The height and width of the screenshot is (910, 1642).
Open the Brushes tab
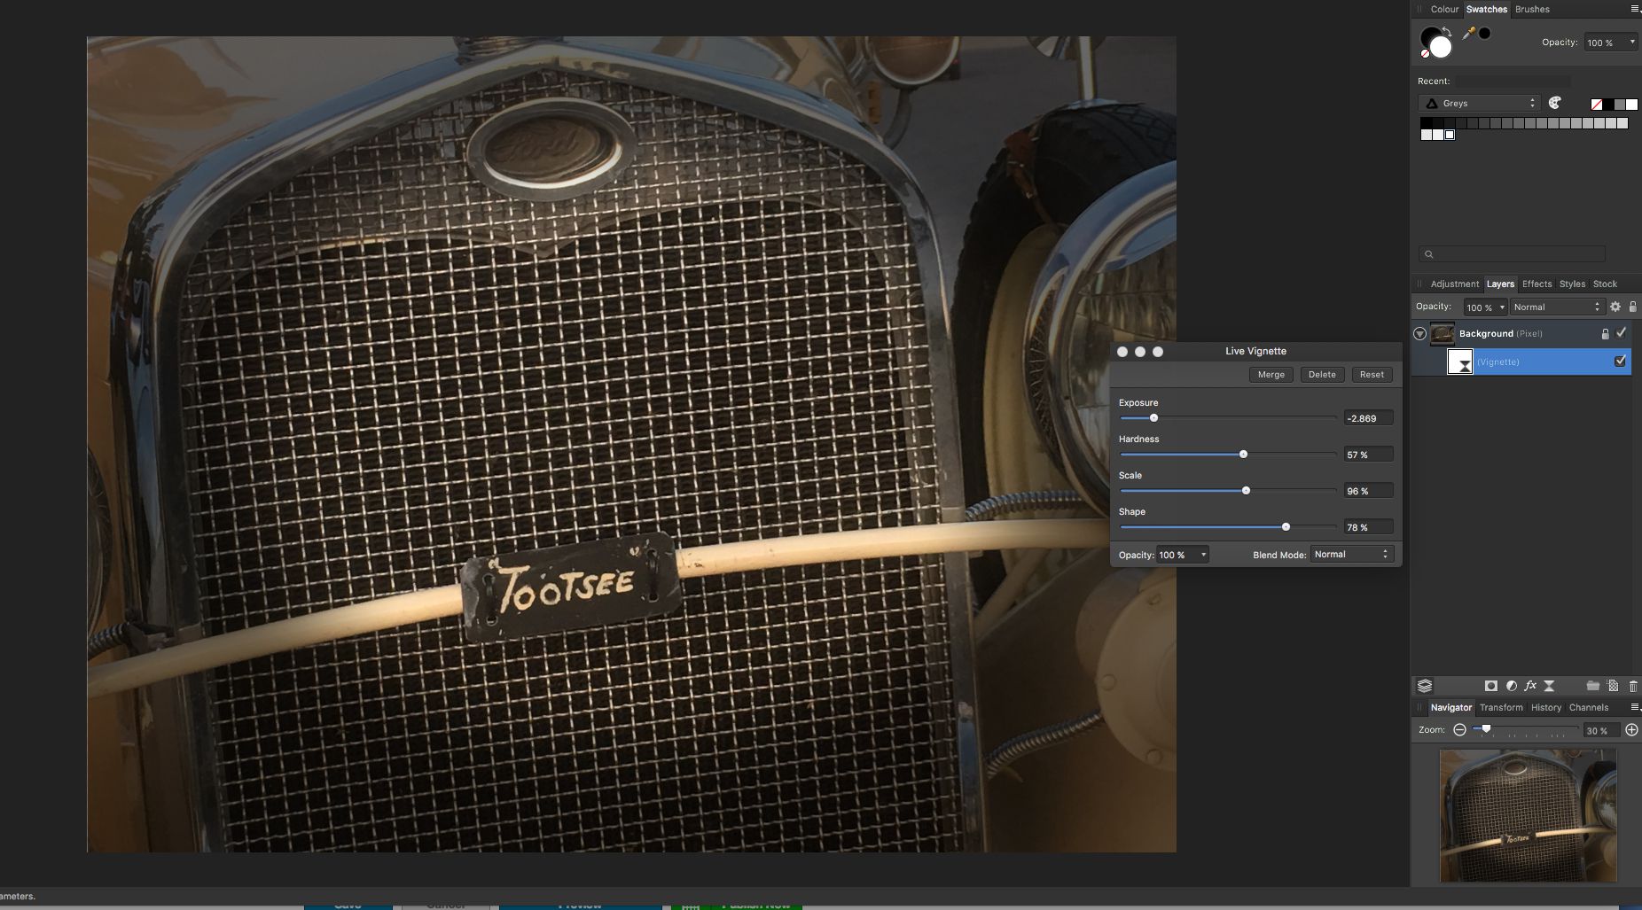(x=1532, y=9)
